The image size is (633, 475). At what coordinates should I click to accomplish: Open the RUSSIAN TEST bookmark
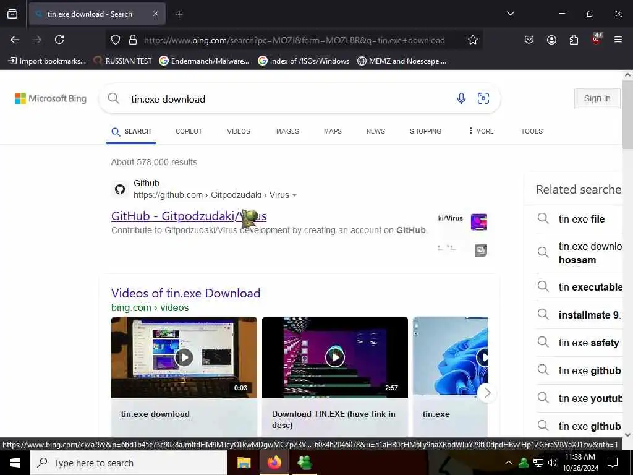pyautogui.click(x=122, y=61)
